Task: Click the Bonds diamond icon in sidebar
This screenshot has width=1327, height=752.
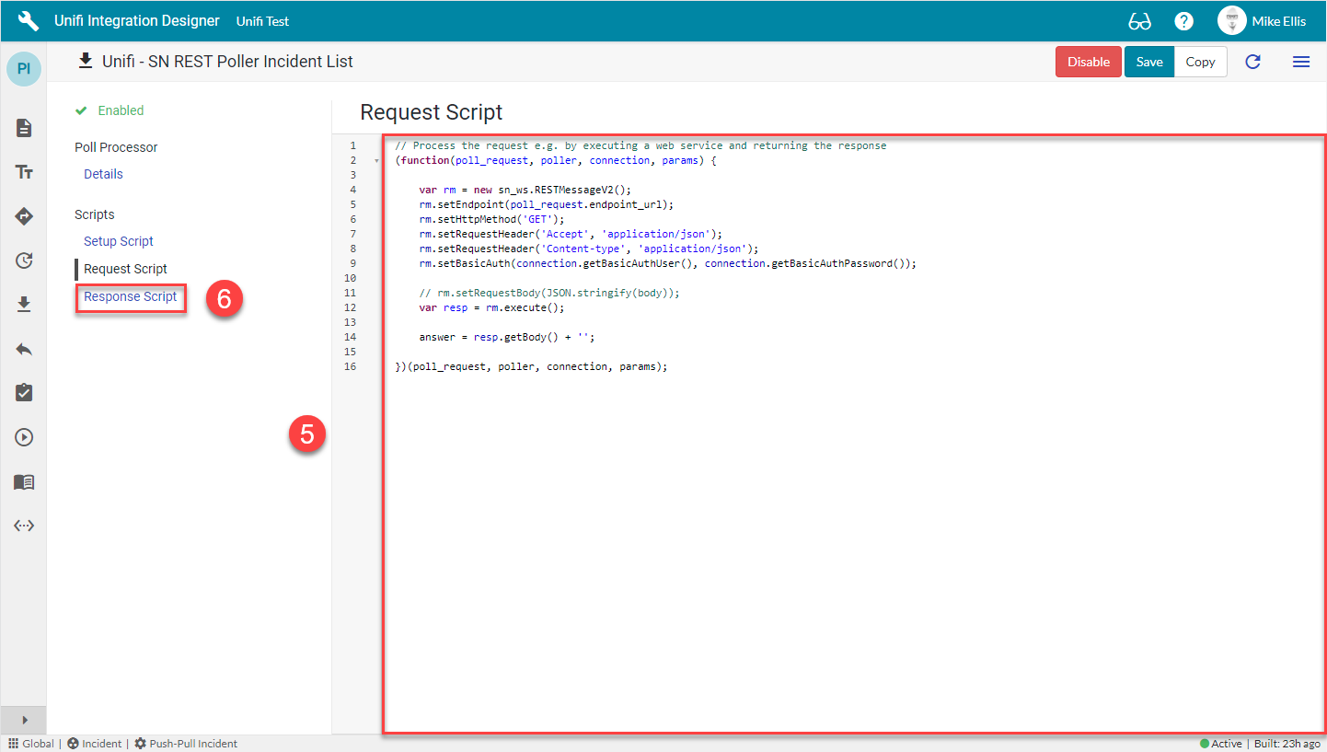Action: coord(23,216)
